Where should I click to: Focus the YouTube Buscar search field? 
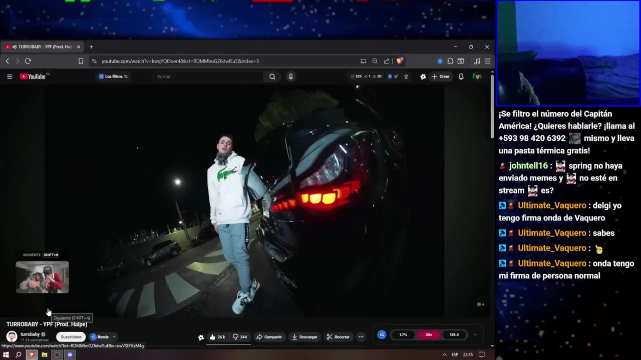click(x=209, y=76)
